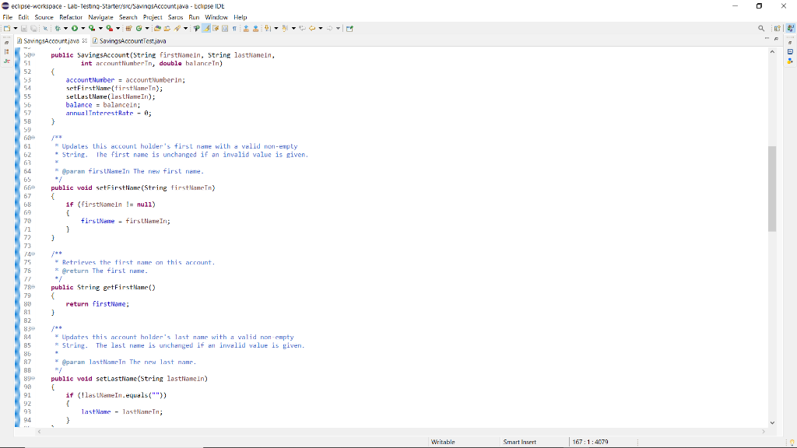Click the vertical scrollbar down arrow

click(772, 422)
